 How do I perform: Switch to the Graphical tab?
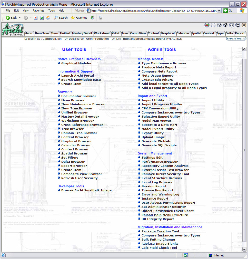point(168,33)
